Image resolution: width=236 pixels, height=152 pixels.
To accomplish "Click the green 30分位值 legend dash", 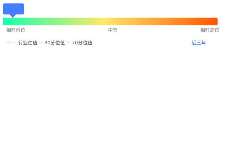I will (x=41, y=43).
